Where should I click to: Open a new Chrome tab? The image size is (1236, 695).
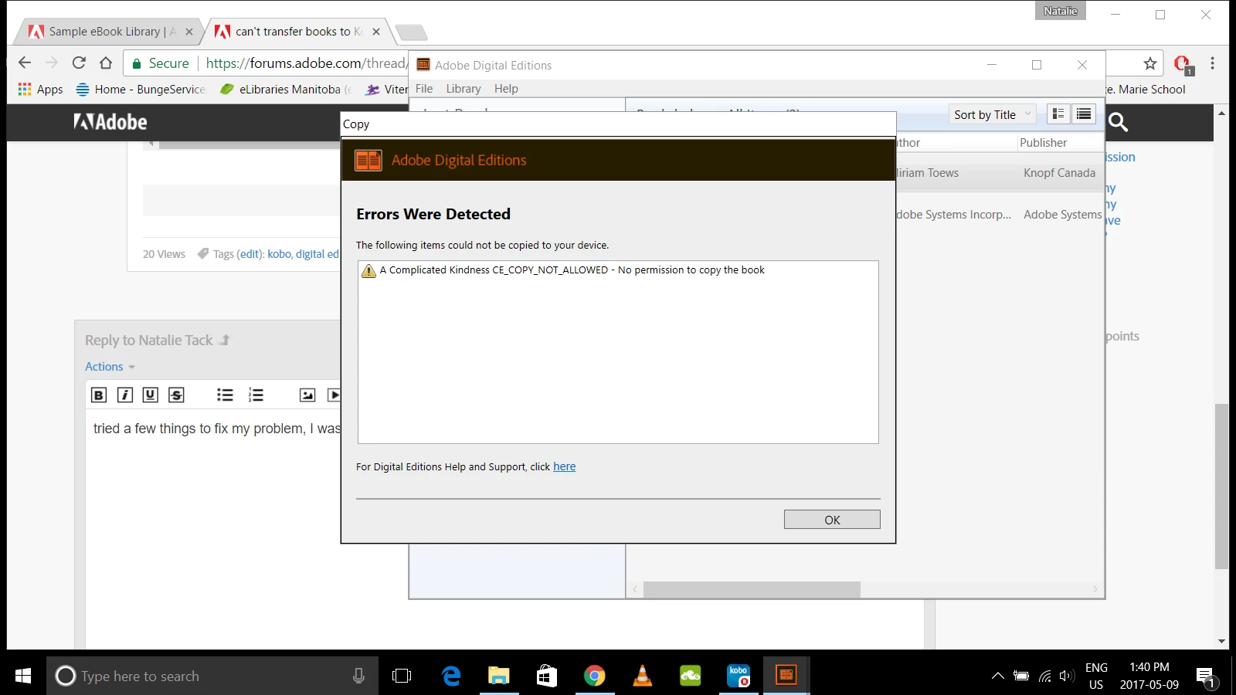point(411,32)
